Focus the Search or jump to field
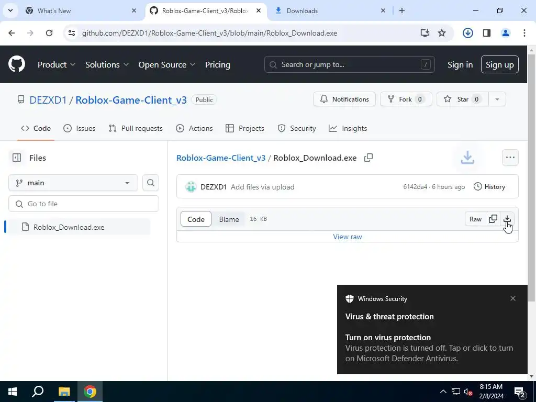The image size is (536, 402). [x=349, y=64]
